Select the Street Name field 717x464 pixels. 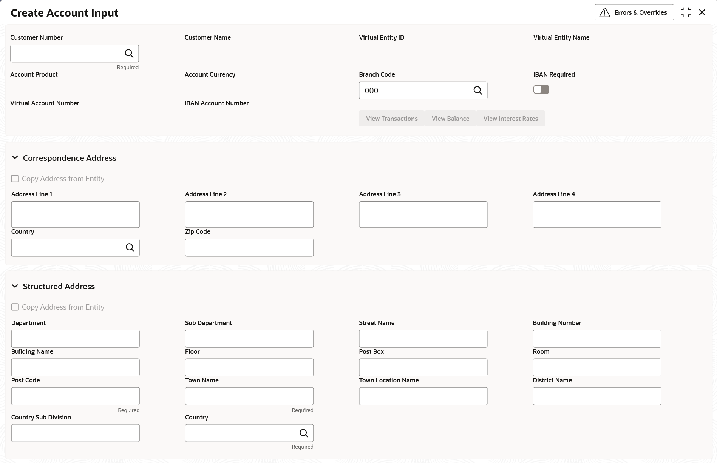(x=423, y=339)
